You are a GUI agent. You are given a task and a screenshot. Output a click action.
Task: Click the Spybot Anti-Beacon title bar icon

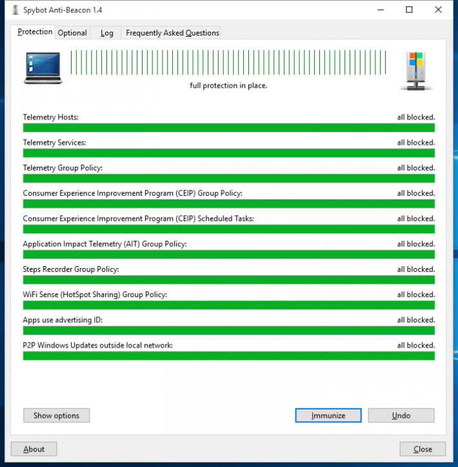tap(15, 10)
